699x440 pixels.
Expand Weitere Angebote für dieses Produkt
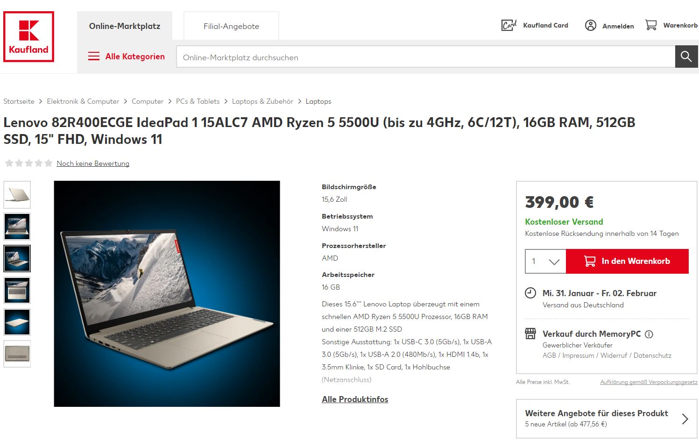pyautogui.click(x=607, y=419)
